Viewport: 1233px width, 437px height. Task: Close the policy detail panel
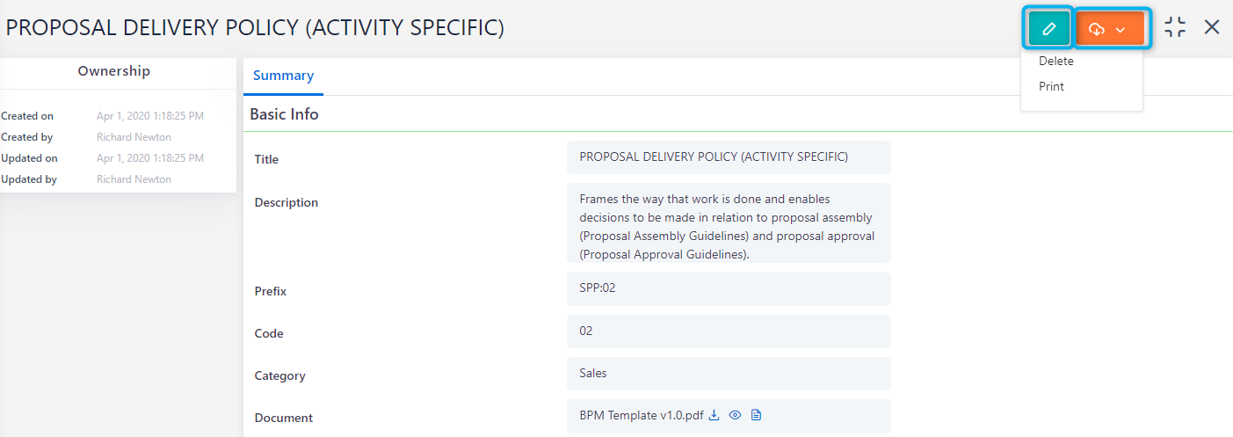click(x=1212, y=27)
